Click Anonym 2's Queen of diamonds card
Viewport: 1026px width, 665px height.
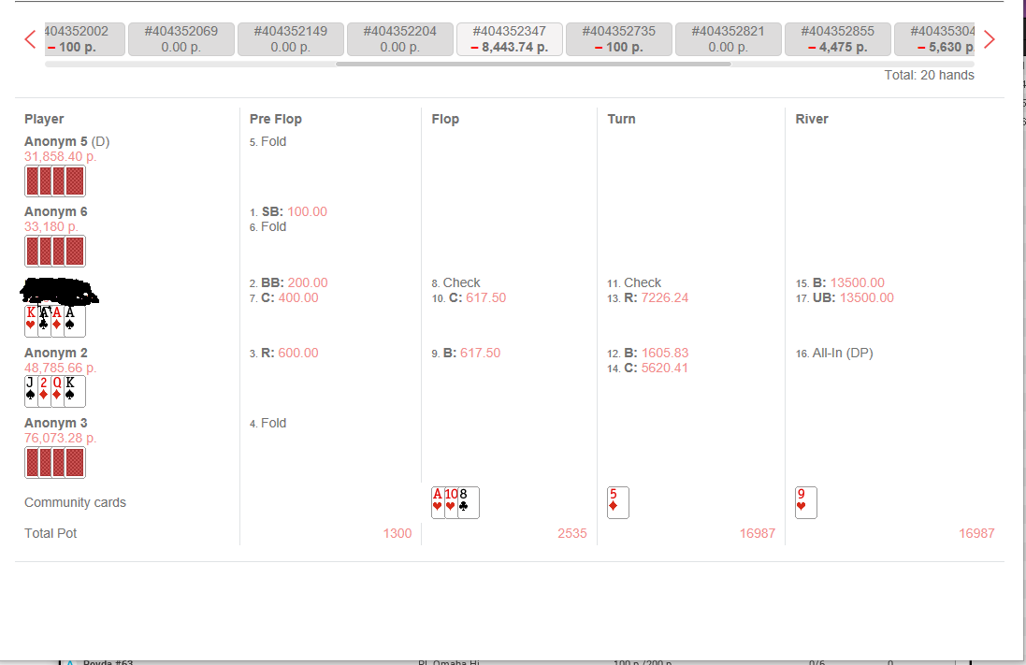tap(58, 391)
